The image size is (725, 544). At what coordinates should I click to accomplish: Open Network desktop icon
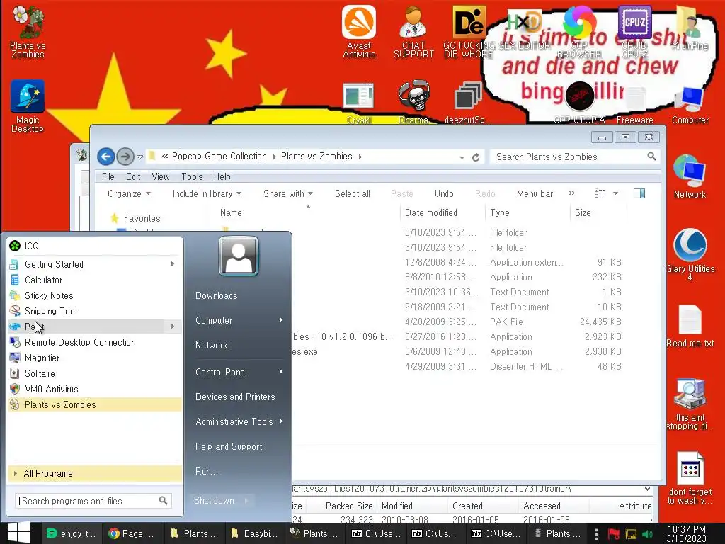coord(690,176)
